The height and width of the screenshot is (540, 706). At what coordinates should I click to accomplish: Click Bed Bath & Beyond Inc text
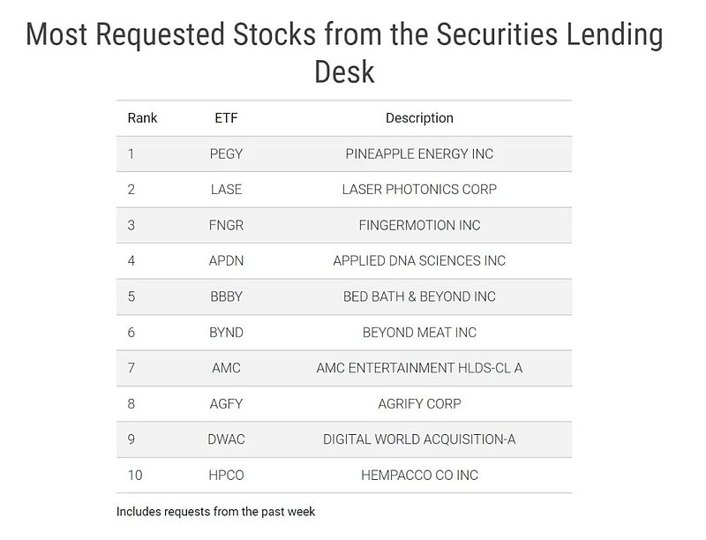point(419,296)
